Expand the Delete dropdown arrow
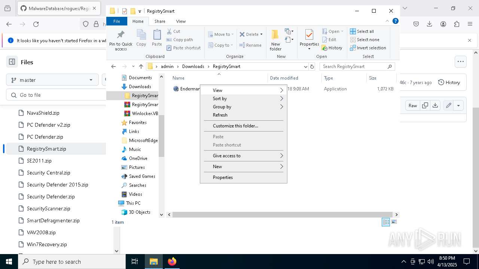The image size is (479, 269). pyautogui.click(x=261, y=34)
